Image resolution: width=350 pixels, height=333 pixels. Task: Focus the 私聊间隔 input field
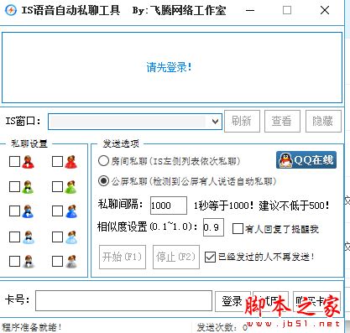pos(169,206)
